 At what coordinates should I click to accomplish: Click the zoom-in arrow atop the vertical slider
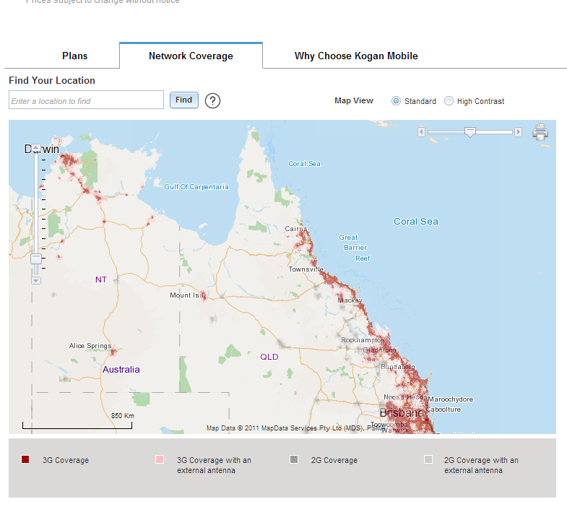point(36,148)
